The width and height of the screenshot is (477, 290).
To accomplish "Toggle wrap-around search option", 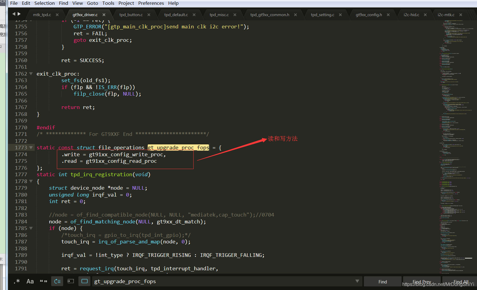I will point(57,281).
